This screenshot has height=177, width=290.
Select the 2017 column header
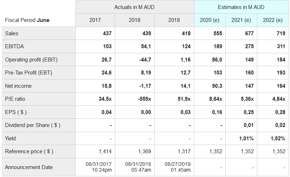[95, 20]
